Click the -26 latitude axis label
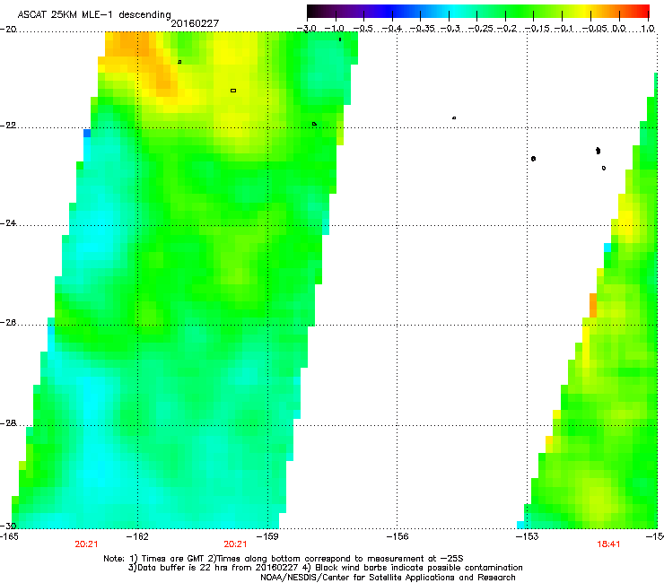This screenshot has height=583, width=664. [8, 322]
